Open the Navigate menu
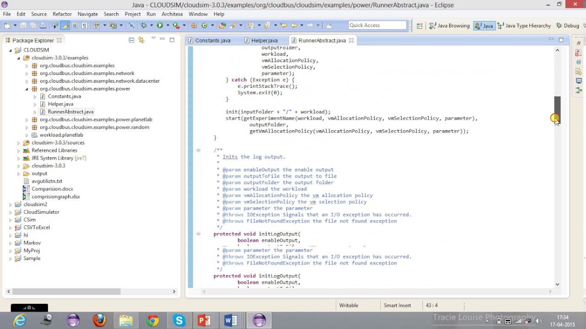This screenshot has height=329, width=586. click(87, 14)
